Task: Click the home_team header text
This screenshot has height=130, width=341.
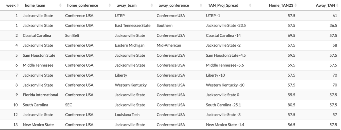Action: pos(35,5)
